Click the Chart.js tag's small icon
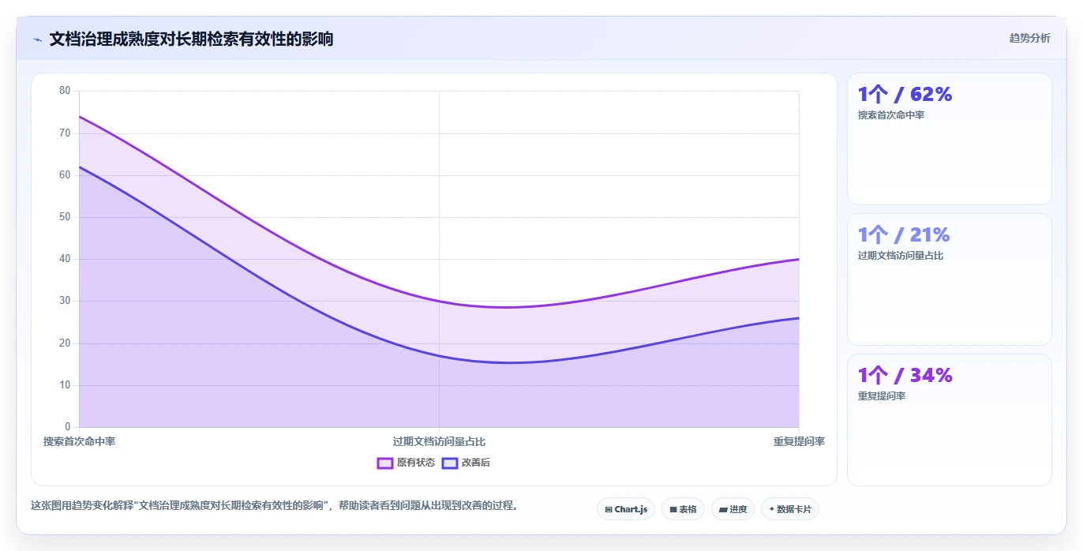 click(609, 510)
